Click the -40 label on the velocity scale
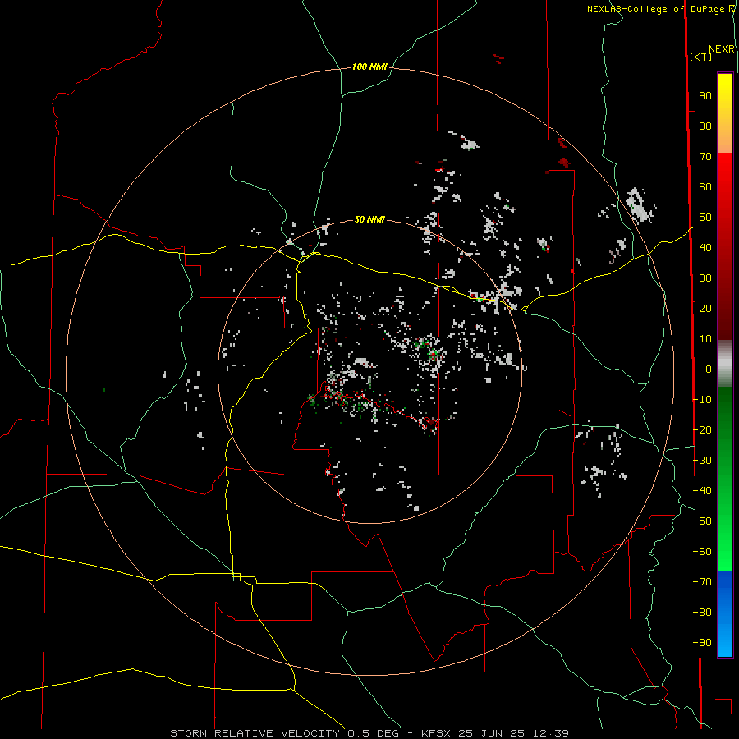 (702, 491)
